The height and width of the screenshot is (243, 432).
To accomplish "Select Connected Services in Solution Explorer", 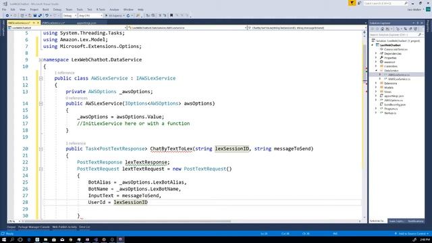I will pos(396,49).
